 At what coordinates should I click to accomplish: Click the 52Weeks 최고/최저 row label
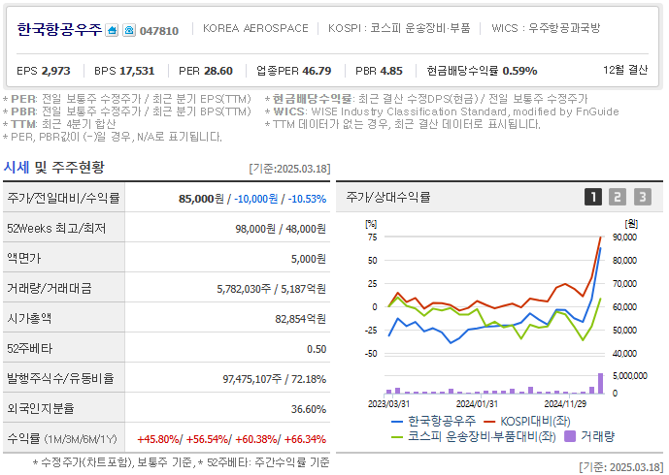coord(56,228)
